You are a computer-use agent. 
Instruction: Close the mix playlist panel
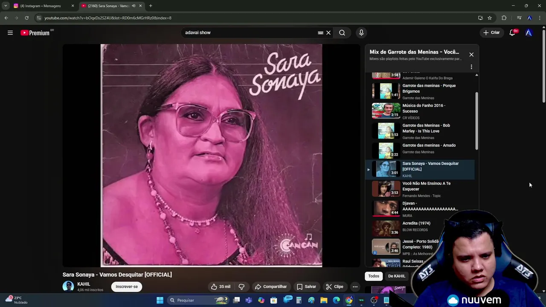(471, 55)
